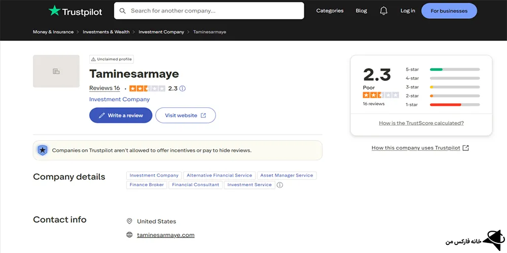
Task: Click the For businesses button
Action: click(449, 11)
